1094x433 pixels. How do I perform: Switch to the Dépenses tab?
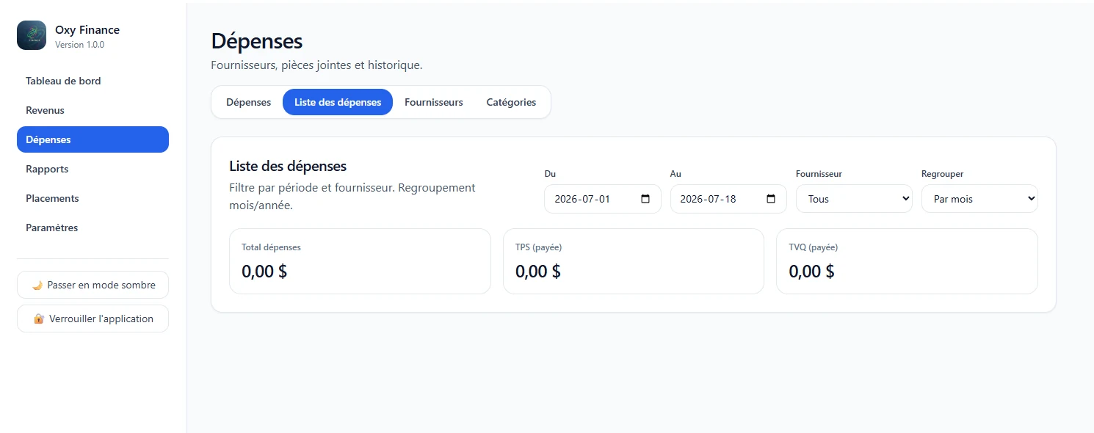[248, 102]
